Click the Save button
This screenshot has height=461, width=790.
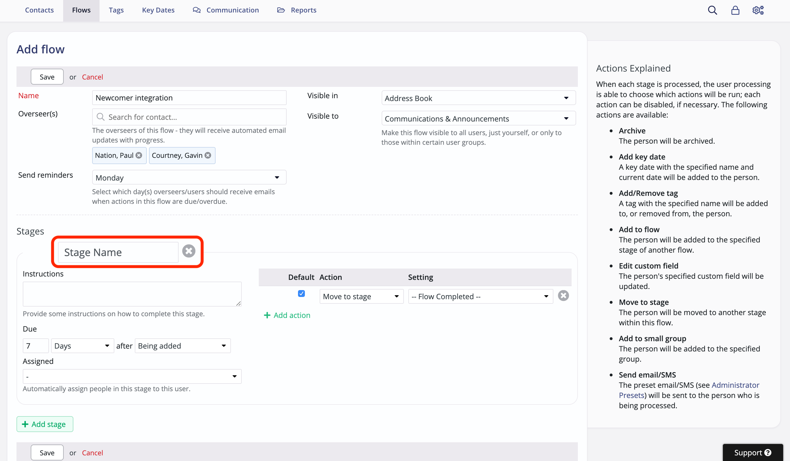pos(47,77)
